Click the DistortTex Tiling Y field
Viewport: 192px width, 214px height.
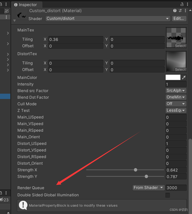(x=137, y=63)
